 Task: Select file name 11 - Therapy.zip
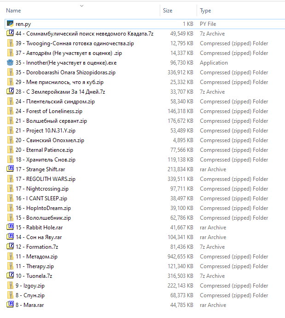(35, 266)
